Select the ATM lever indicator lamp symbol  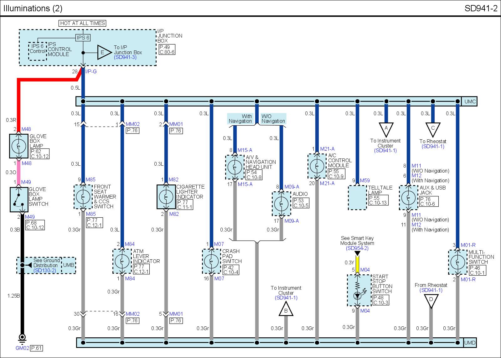pos(122,261)
